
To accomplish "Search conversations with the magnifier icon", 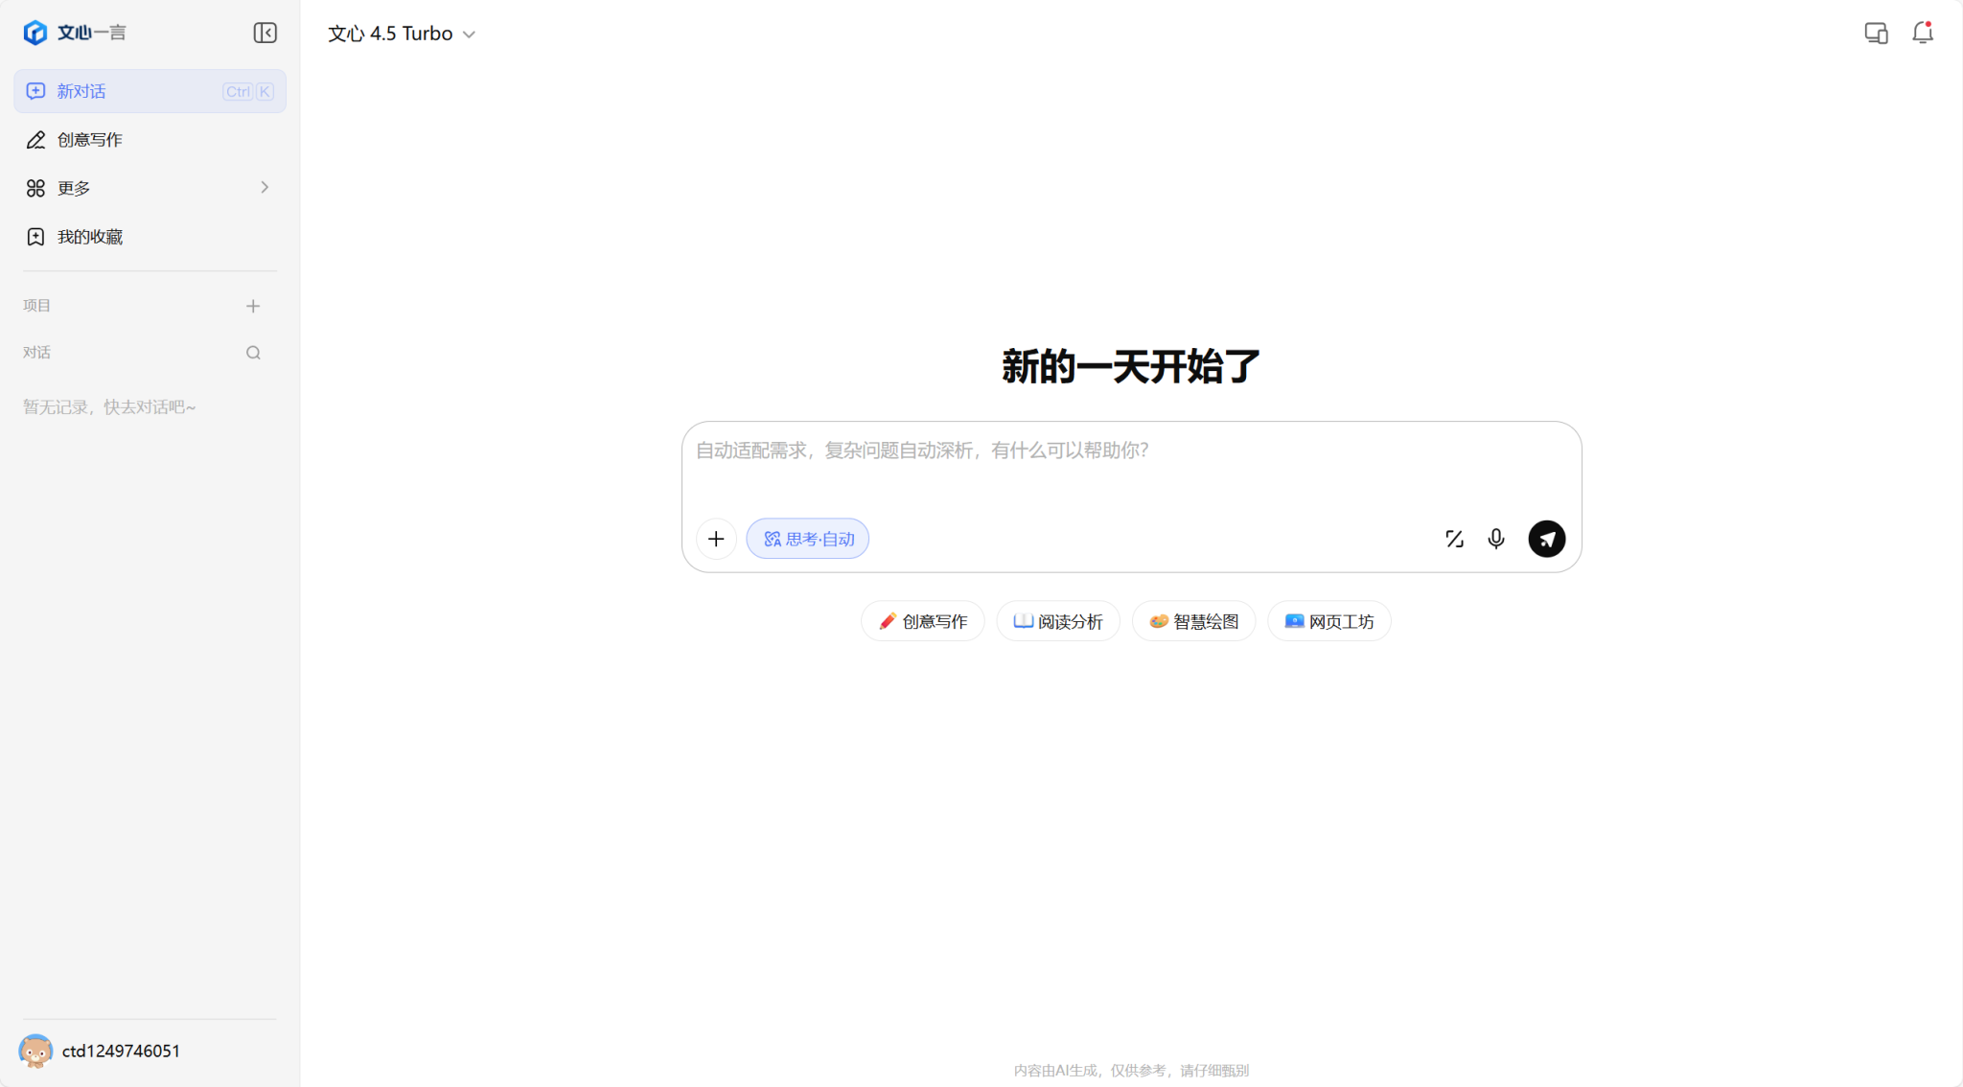I will tap(253, 353).
